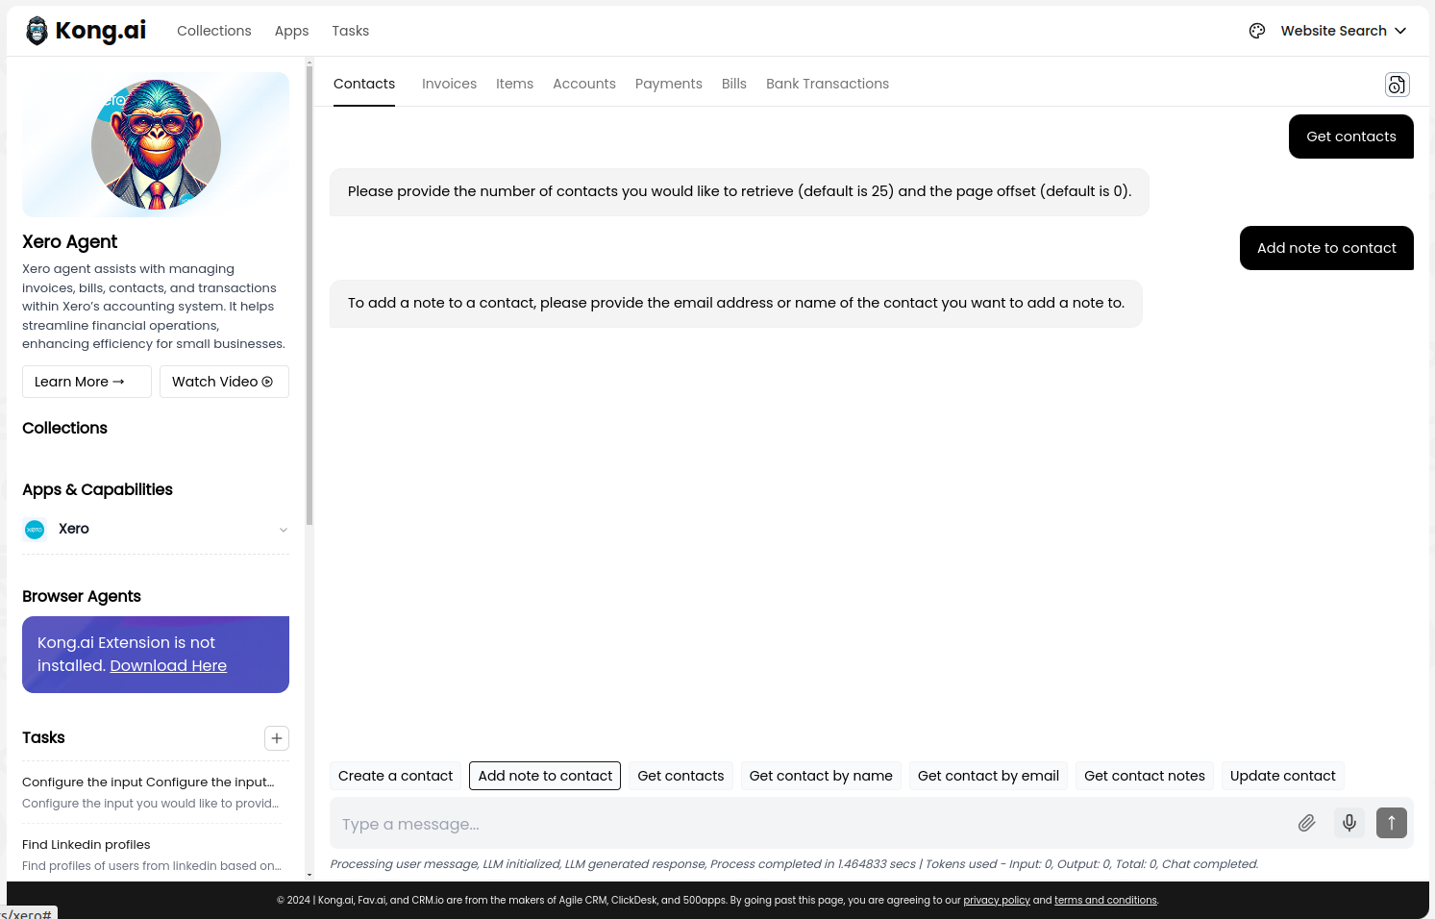Open the theme palette icon
Viewport: 1435px width, 919px height.
click(1257, 31)
